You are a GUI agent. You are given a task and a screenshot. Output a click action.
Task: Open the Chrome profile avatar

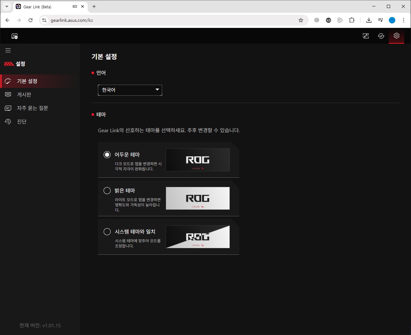pos(392,20)
